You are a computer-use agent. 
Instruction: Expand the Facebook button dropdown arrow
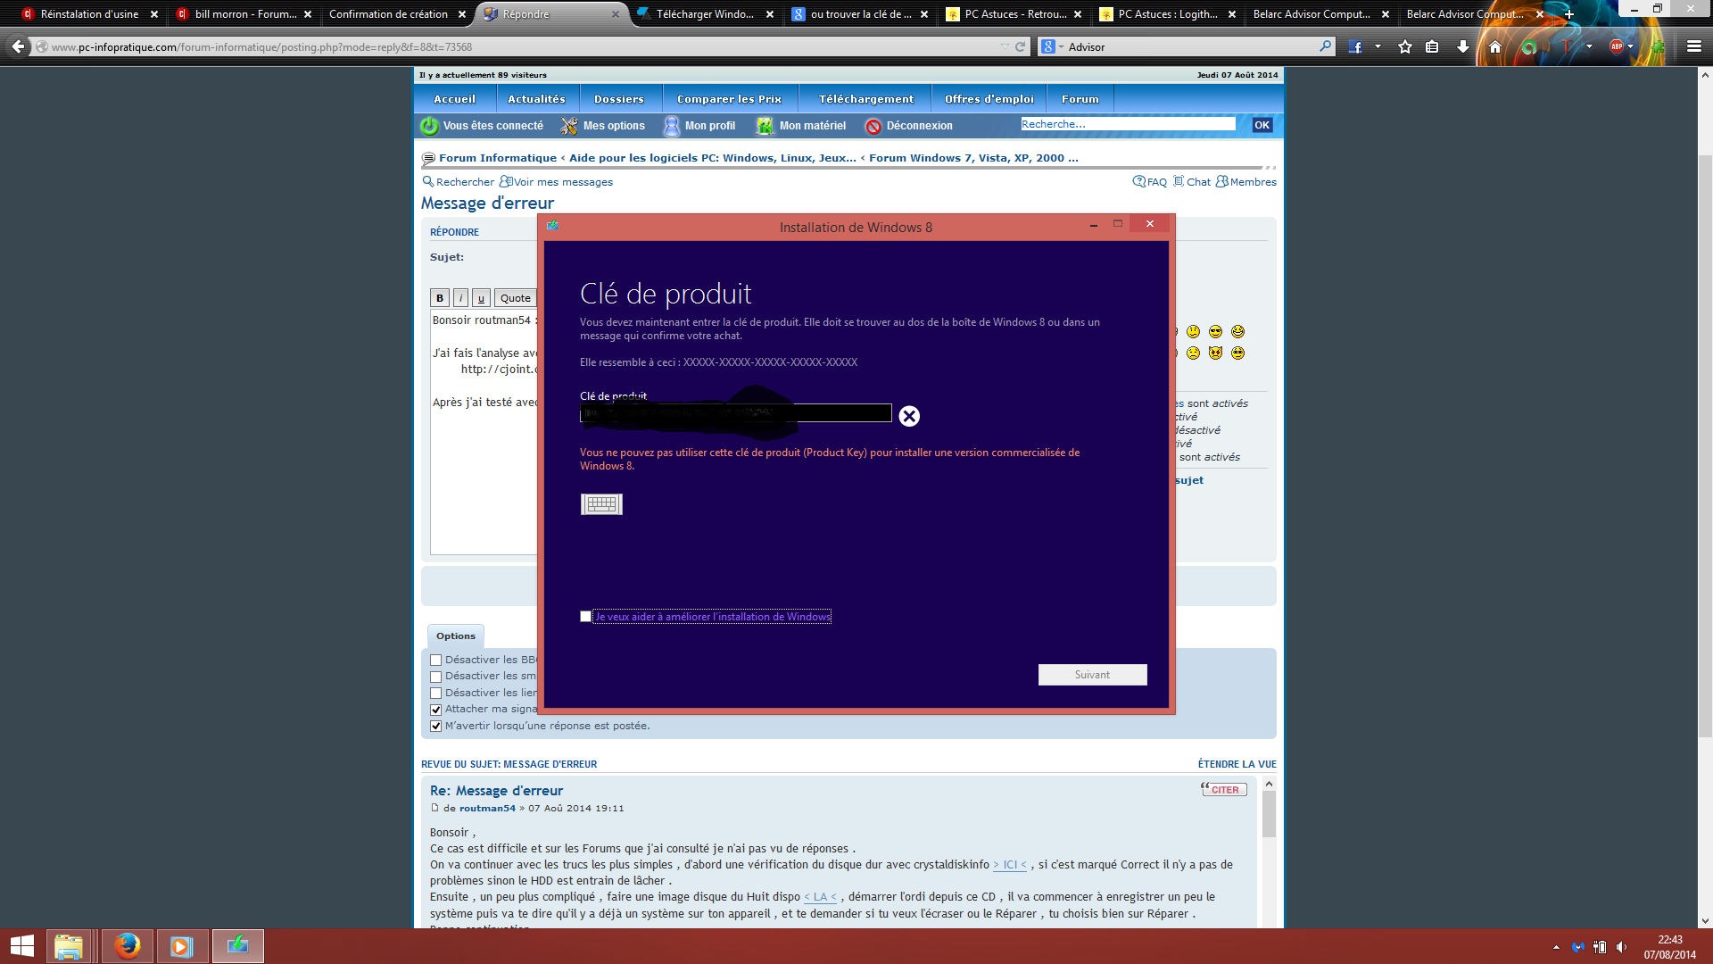pos(1378,46)
